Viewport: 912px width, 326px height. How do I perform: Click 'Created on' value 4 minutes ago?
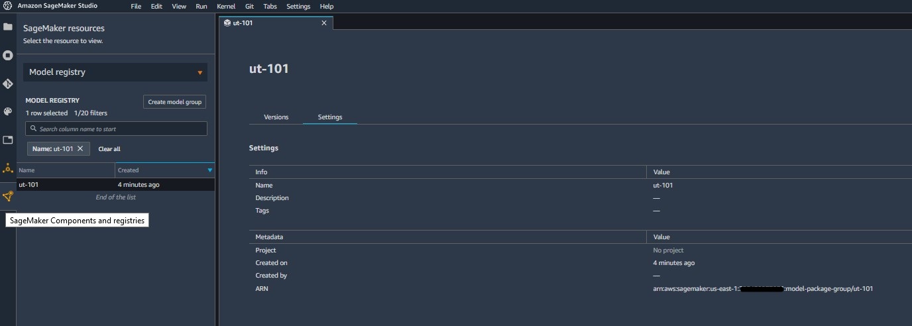point(674,263)
